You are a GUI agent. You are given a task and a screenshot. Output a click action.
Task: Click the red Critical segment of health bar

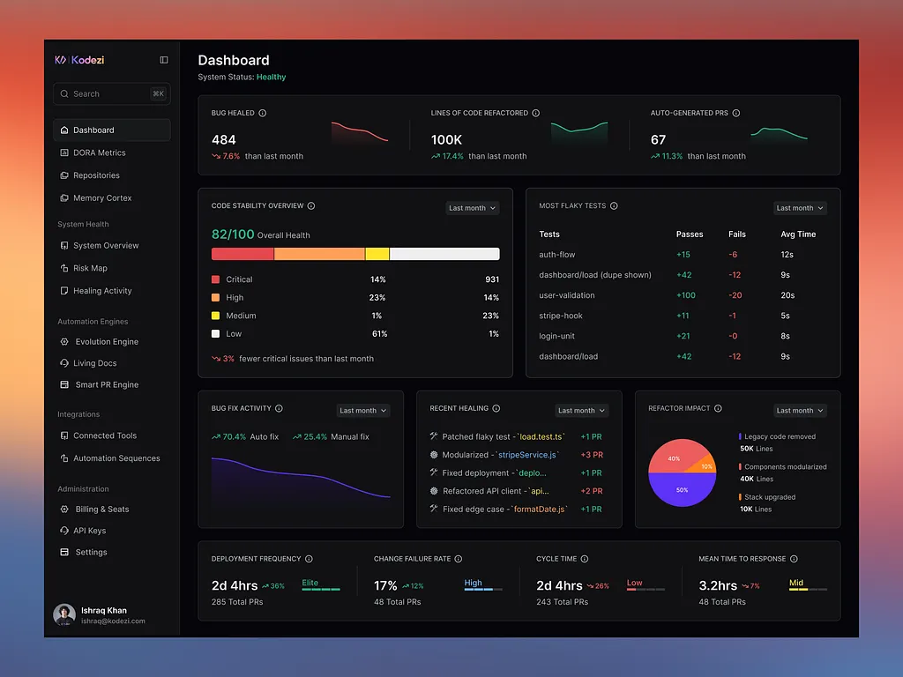coord(243,254)
